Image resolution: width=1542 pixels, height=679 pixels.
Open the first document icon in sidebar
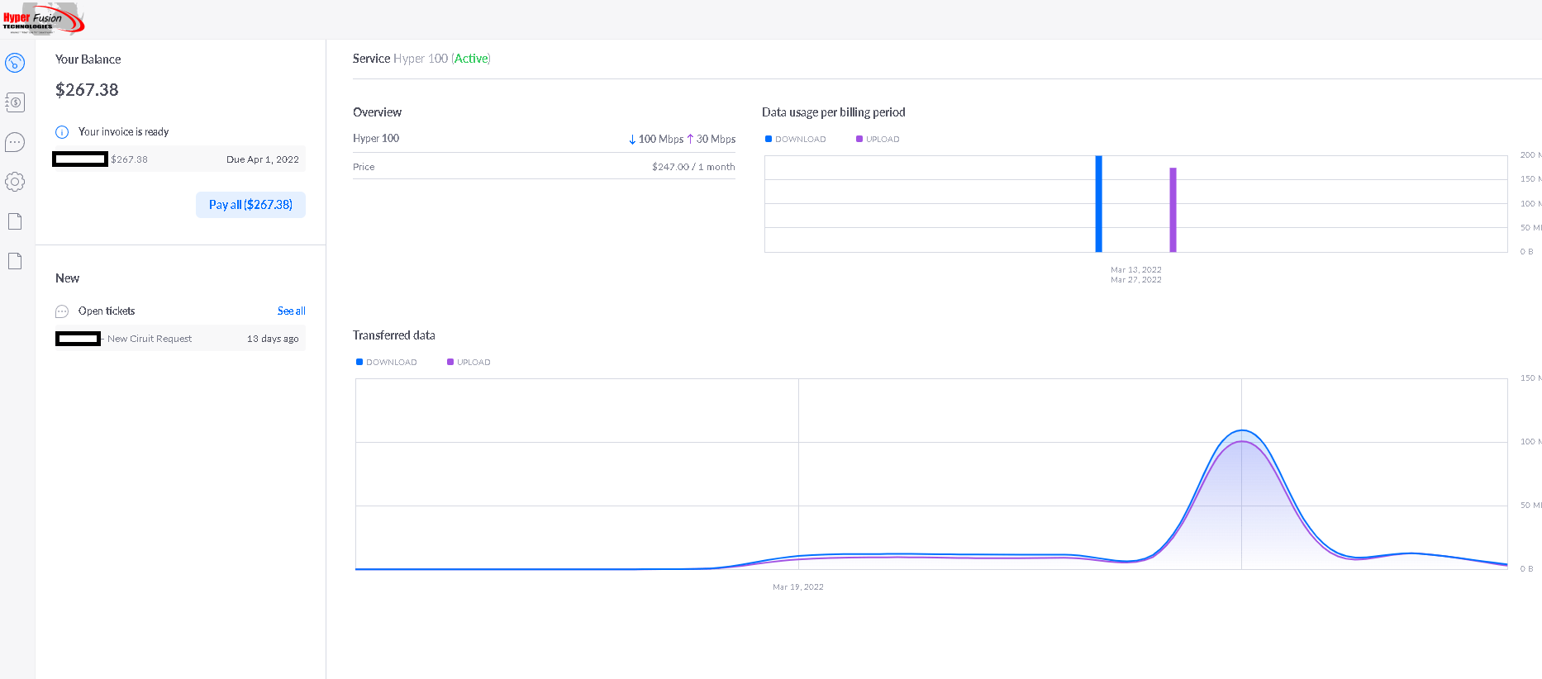pos(15,221)
